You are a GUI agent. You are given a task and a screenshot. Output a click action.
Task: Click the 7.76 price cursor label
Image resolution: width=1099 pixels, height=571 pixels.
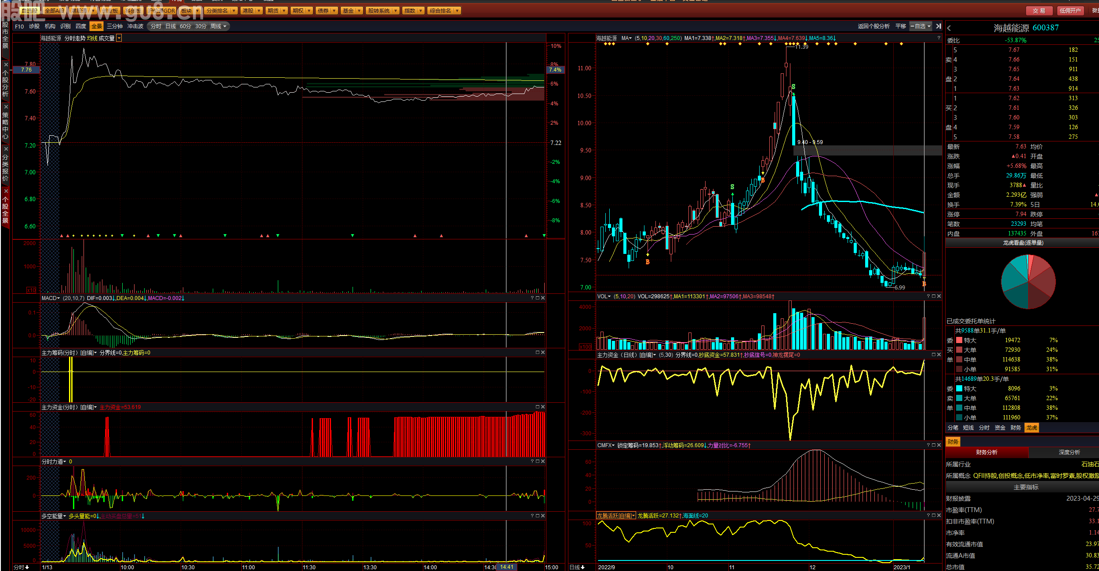(x=26, y=70)
